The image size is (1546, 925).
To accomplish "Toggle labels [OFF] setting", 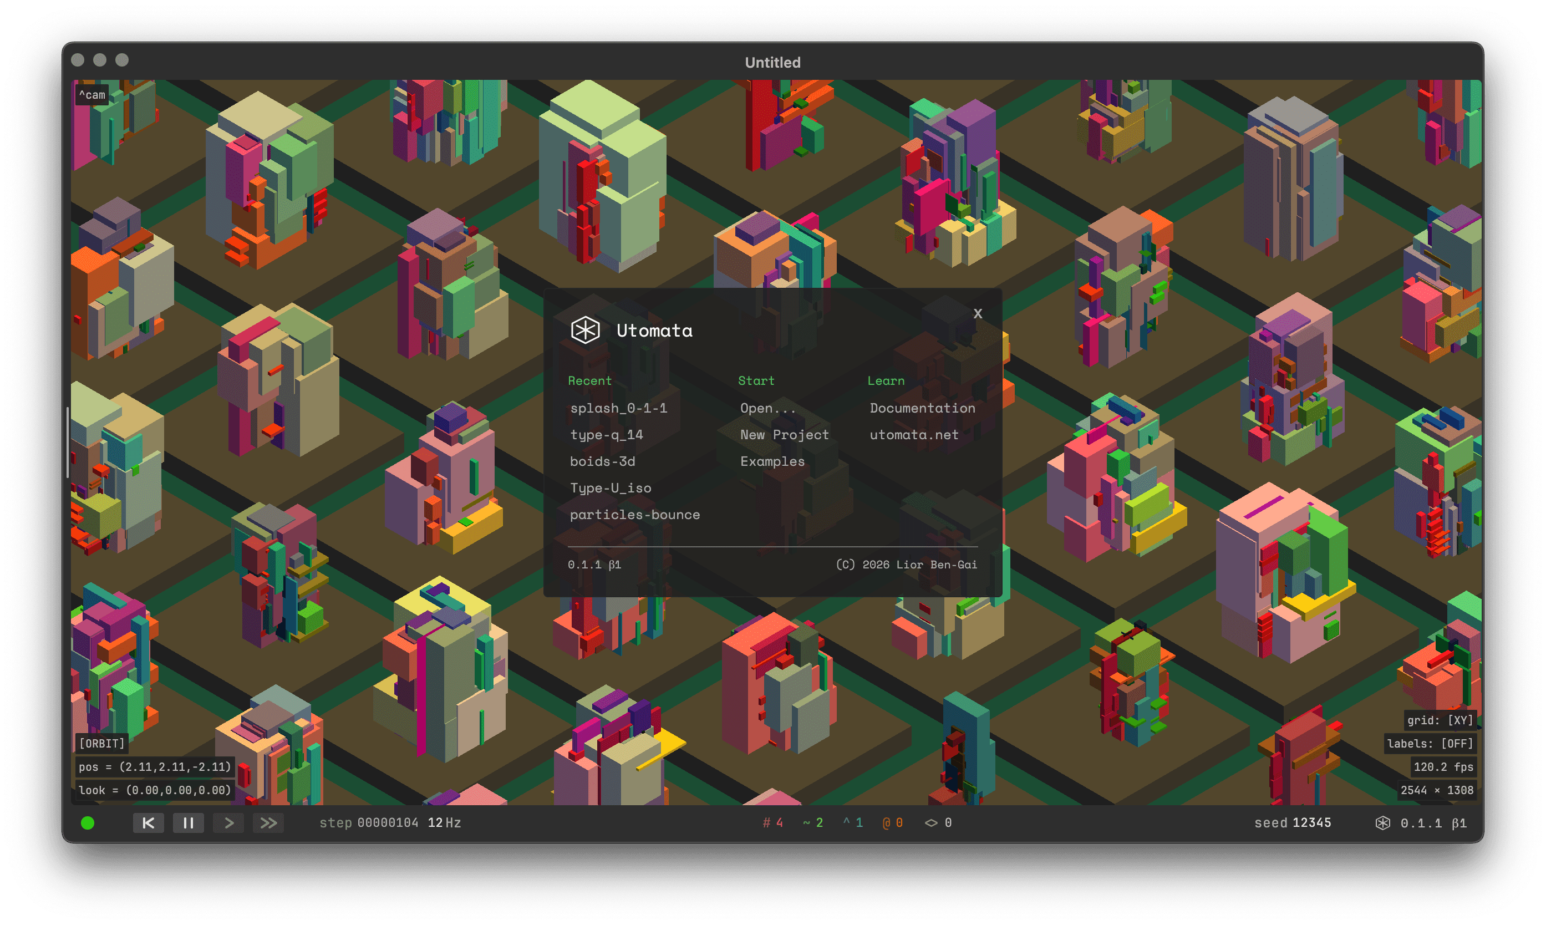I will tap(1430, 743).
